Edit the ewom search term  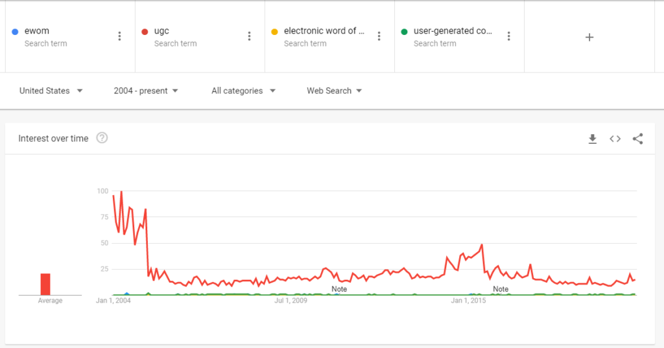pos(37,31)
